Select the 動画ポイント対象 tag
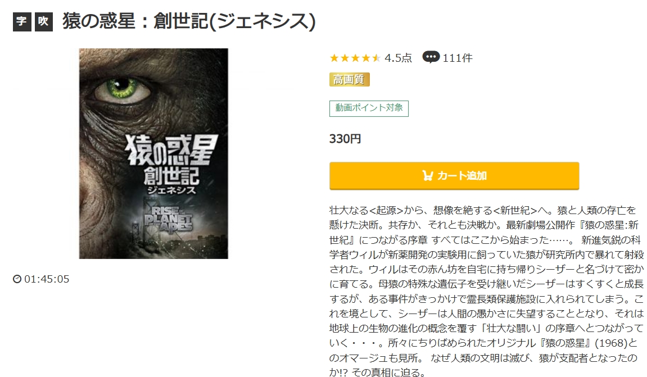 coord(369,108)
